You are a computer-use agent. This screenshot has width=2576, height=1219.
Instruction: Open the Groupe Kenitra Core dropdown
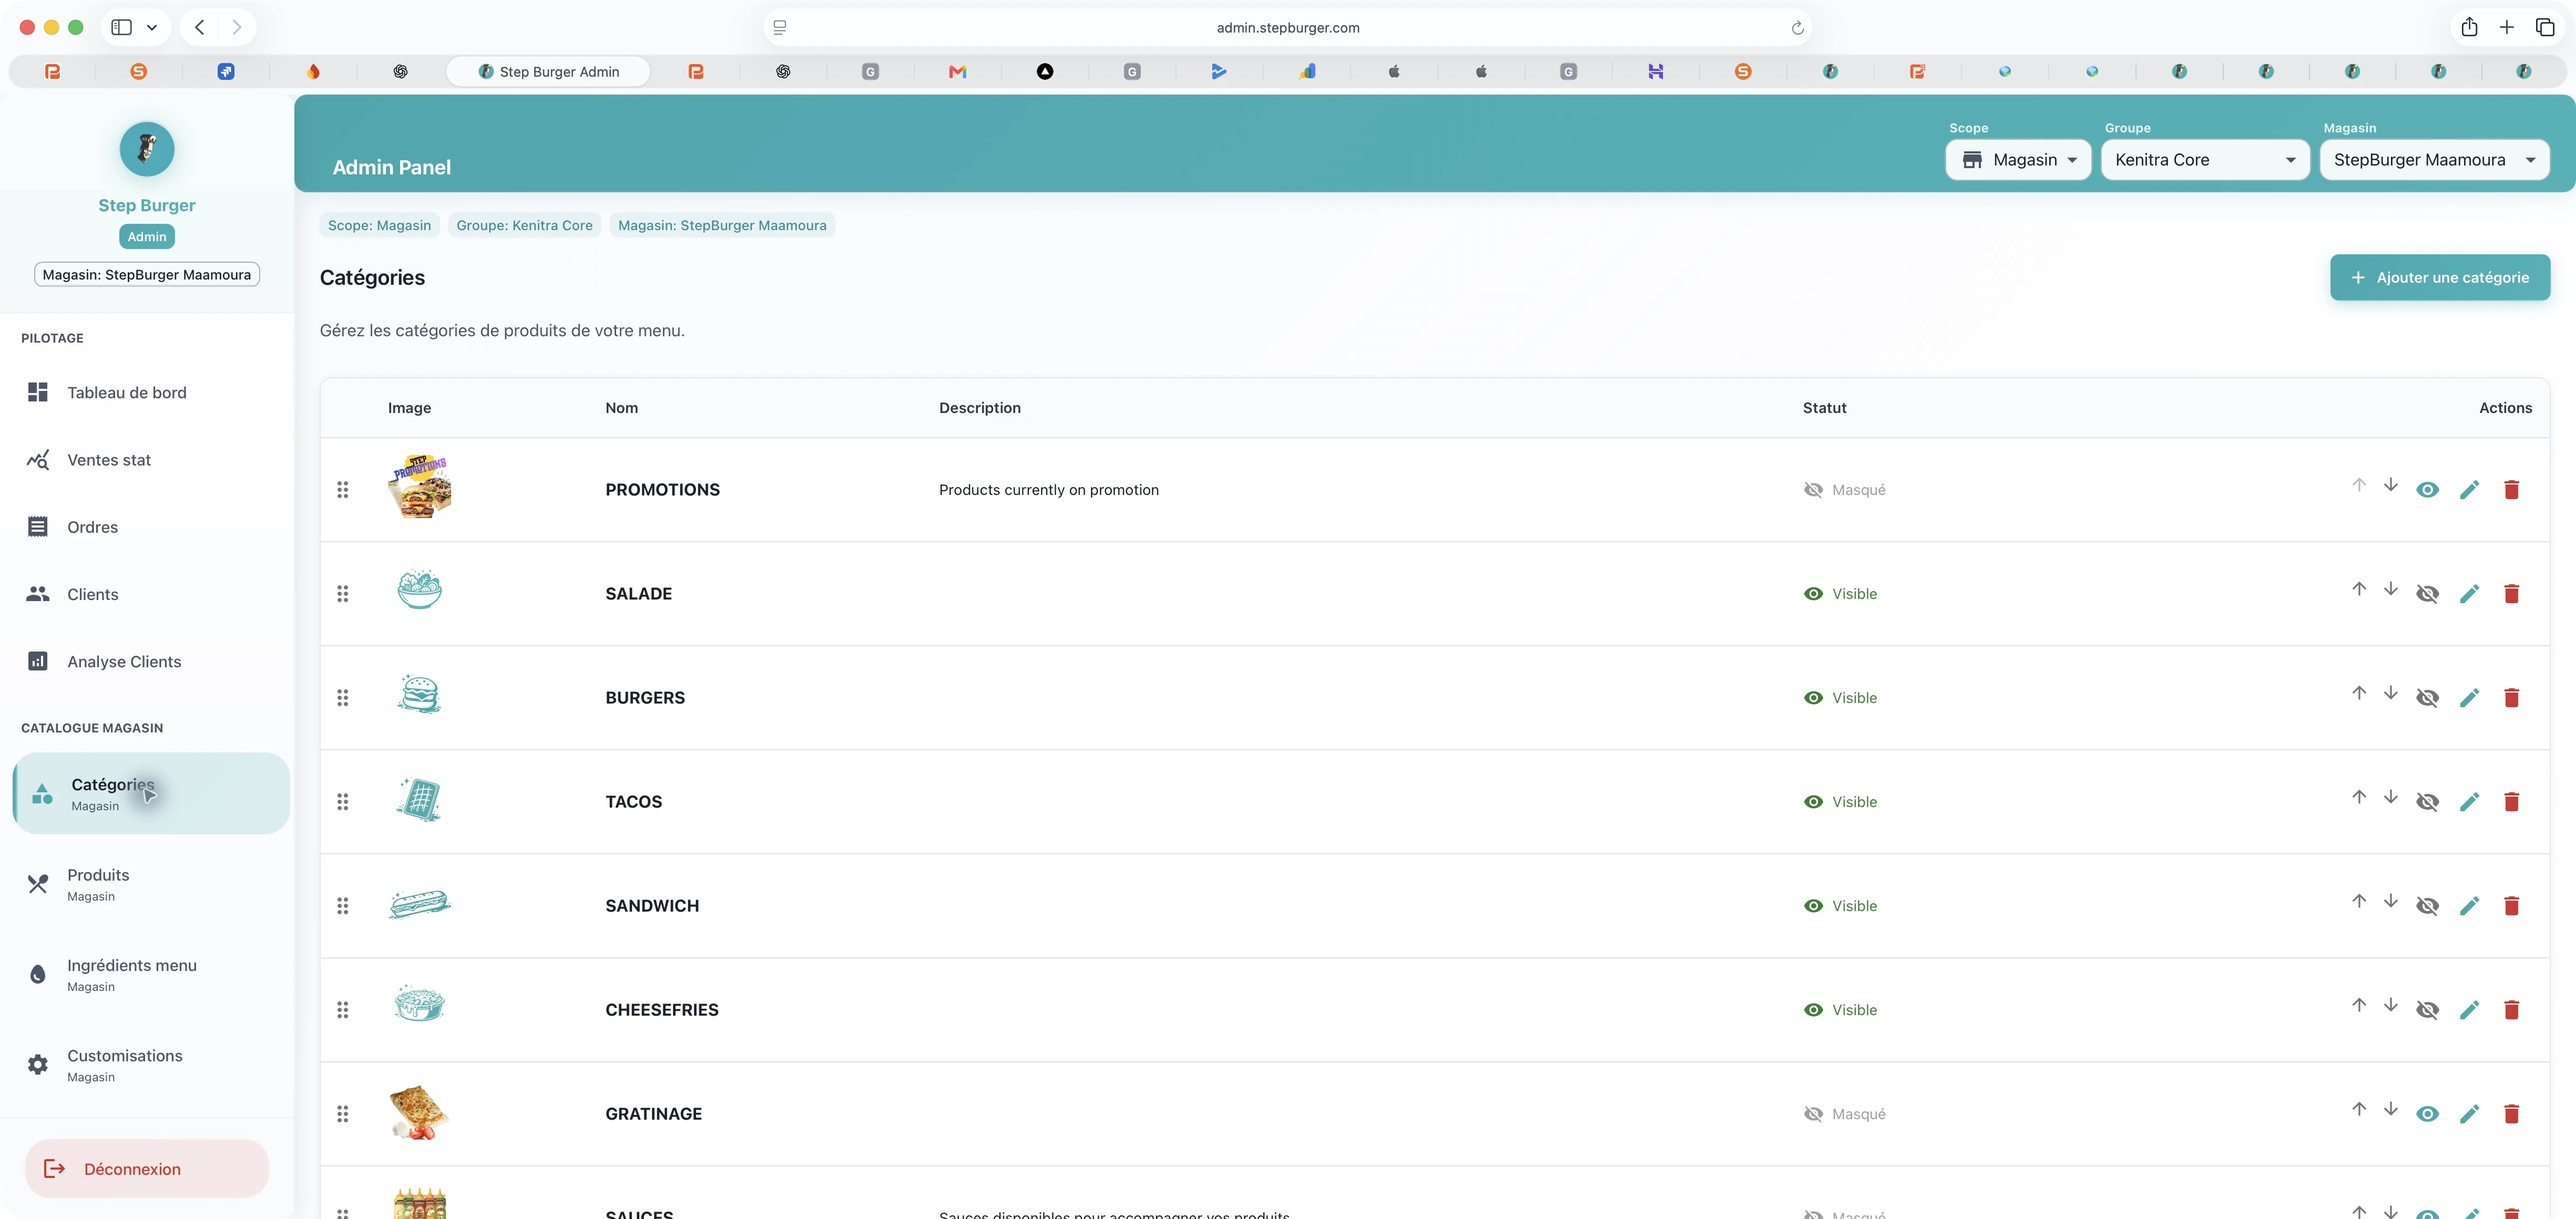click(2205, 160)
